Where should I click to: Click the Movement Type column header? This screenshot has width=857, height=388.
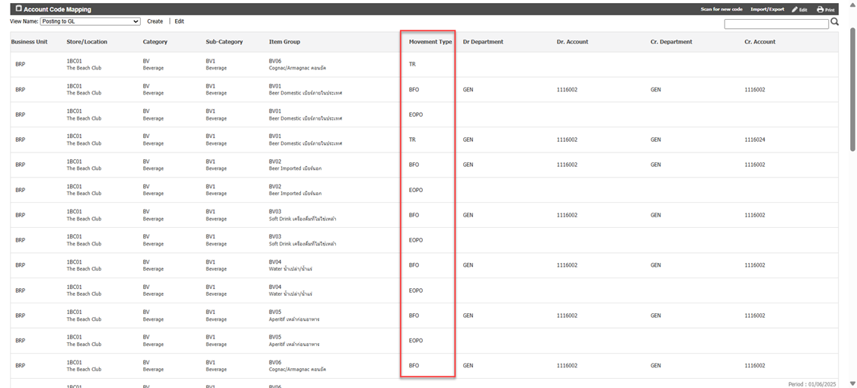[430, 42]
